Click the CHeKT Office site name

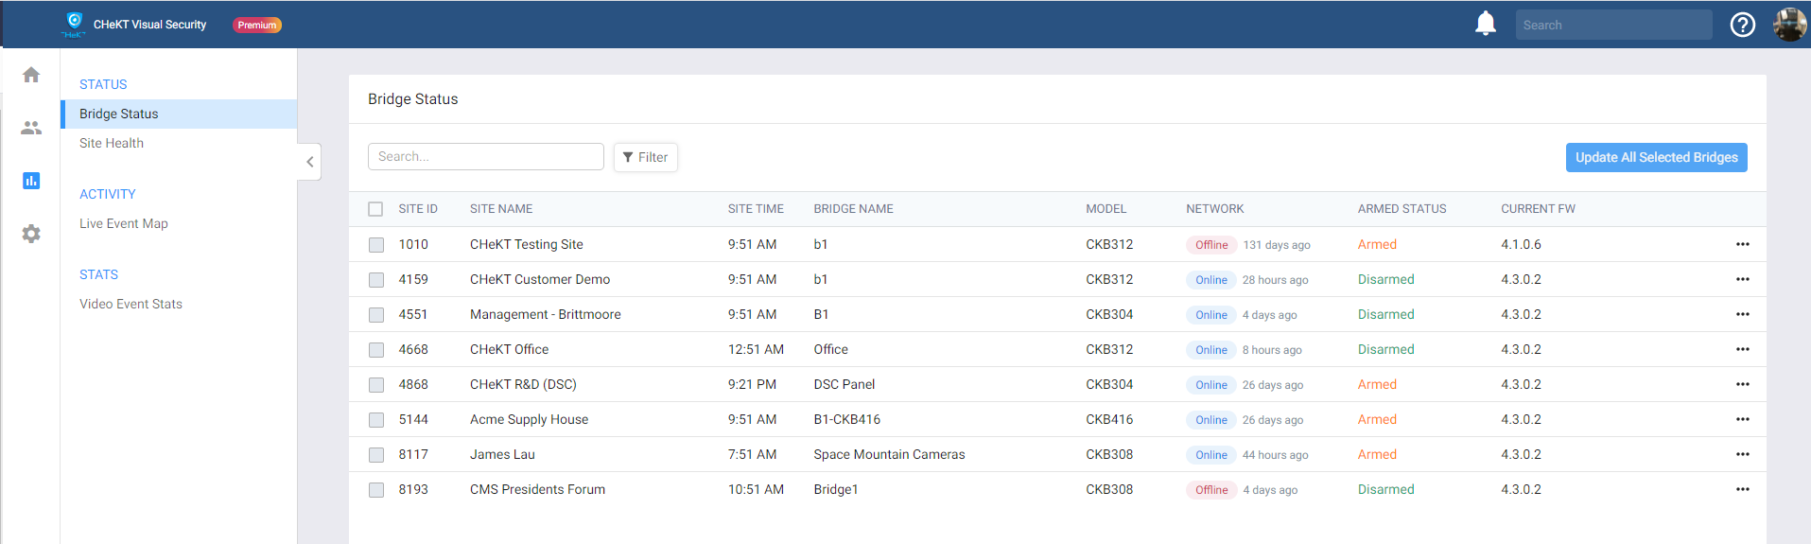509,349
